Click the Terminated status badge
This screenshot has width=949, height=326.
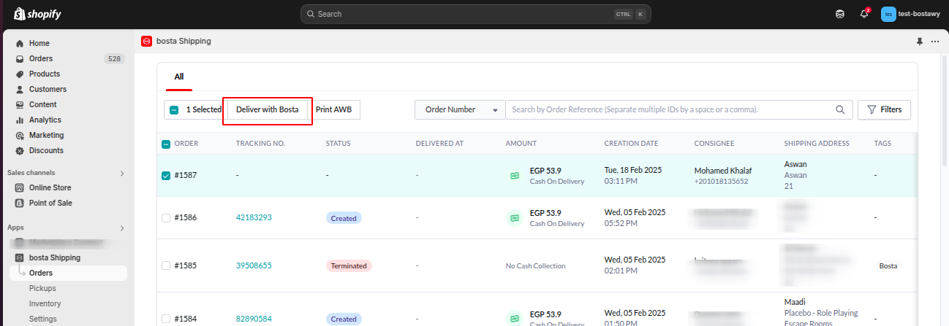349,265
